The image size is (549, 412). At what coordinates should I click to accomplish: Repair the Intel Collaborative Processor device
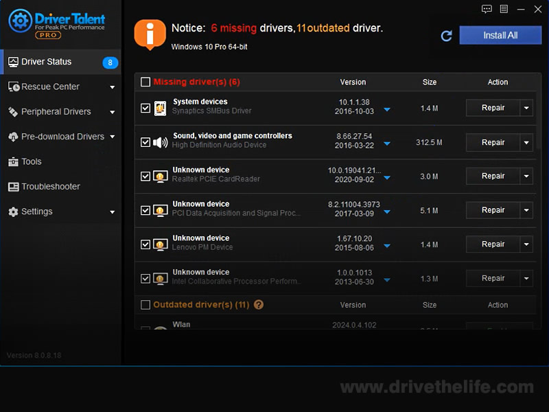493,279
